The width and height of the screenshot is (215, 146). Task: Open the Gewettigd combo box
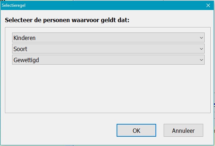[x=108, y=60]
